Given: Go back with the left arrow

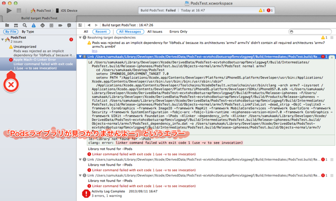Looking at the screenshot, I should click(x=89, y=25).
